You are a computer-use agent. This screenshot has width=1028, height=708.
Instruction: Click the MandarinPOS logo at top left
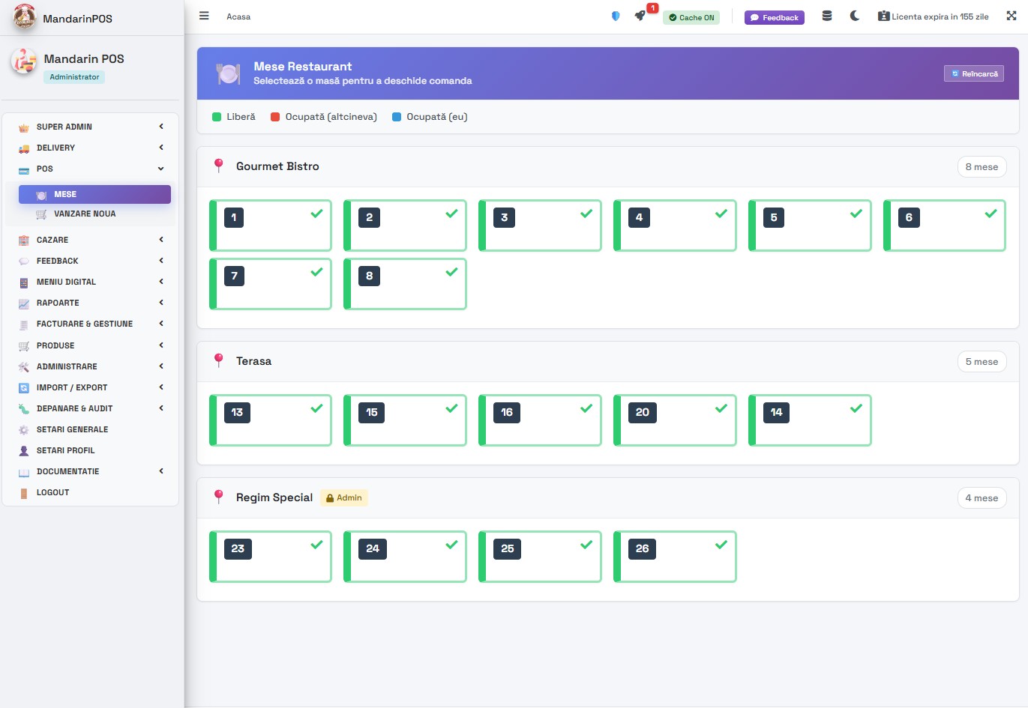[25, 17]
